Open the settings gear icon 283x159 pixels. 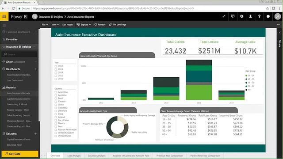coord(241,16)
